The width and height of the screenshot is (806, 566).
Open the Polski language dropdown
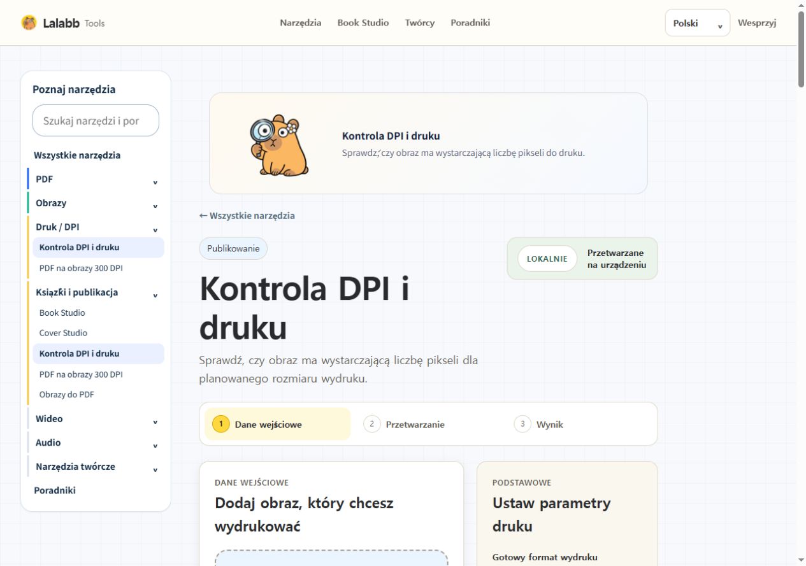(x=698, y=23)
